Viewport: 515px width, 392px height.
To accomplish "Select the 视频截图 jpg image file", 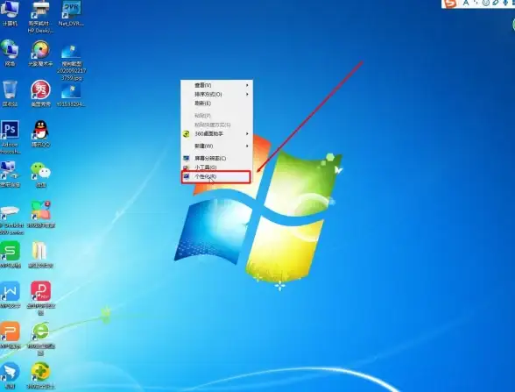I will [x=71, y=62].
